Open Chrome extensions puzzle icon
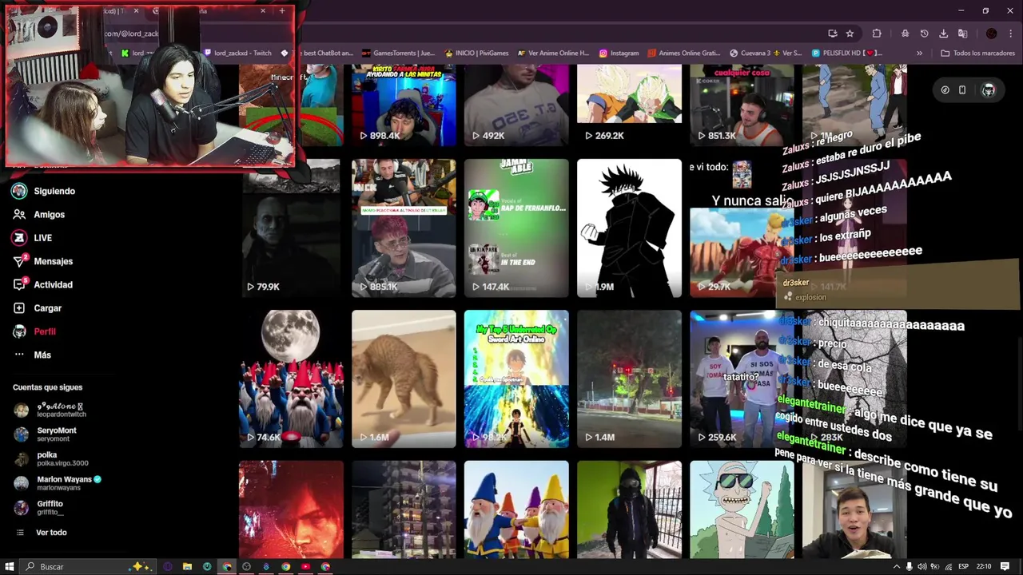1023x575 pixels. [x=877, y=34]
